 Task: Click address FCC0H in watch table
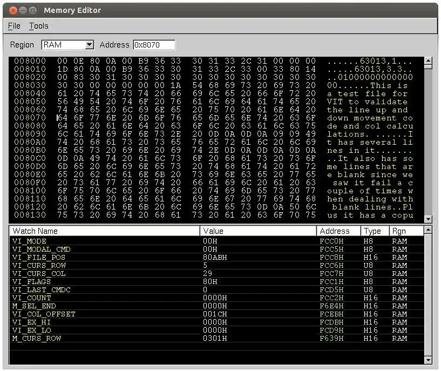[x=331, y=241]
